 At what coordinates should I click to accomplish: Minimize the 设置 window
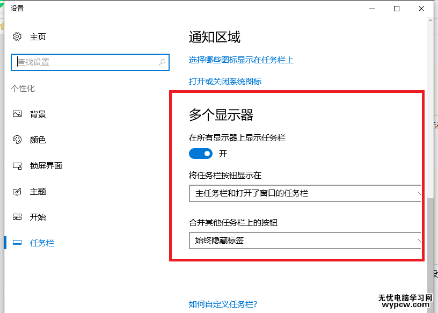point(372,9)
